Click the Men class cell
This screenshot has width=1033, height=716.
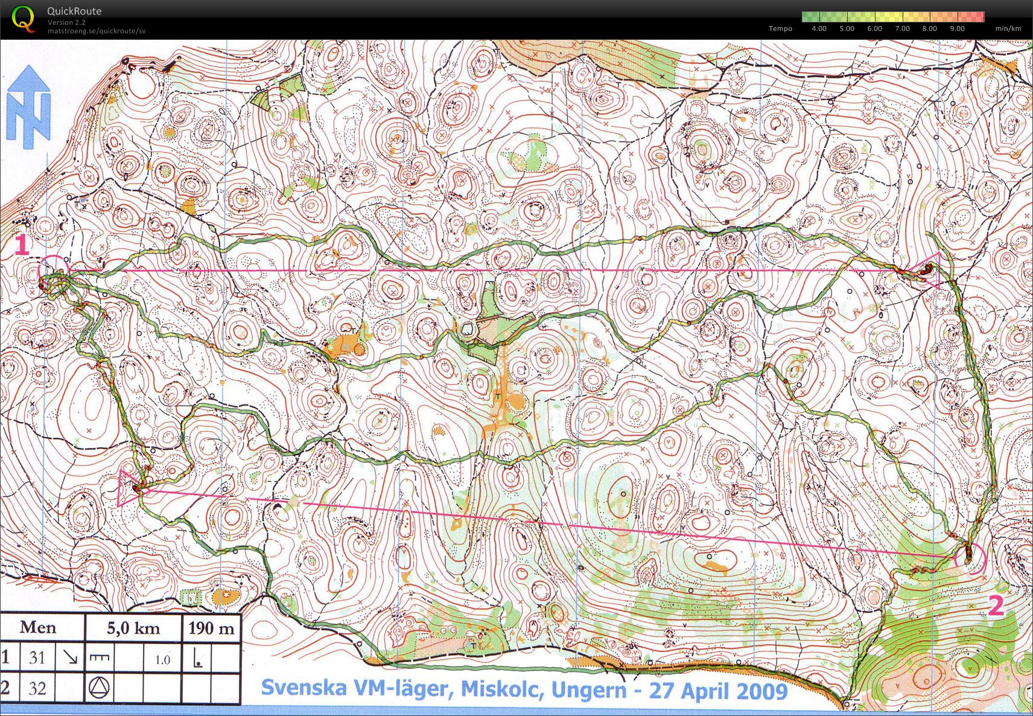(x=41, y=628)
